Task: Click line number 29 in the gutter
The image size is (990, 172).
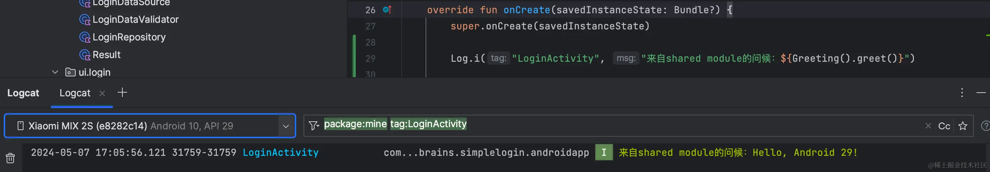Action: [x=370, y=59]
